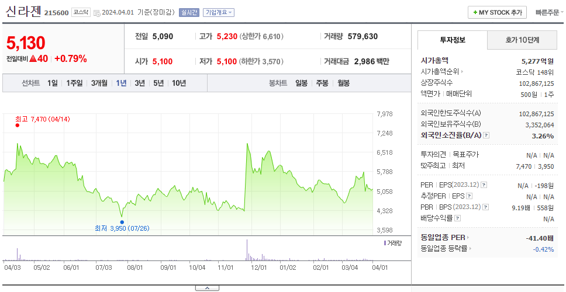This screenshot has height=292, width=566.
Task: Collapse chart panel with bottom arrow handle
Action: click(207, 288)
